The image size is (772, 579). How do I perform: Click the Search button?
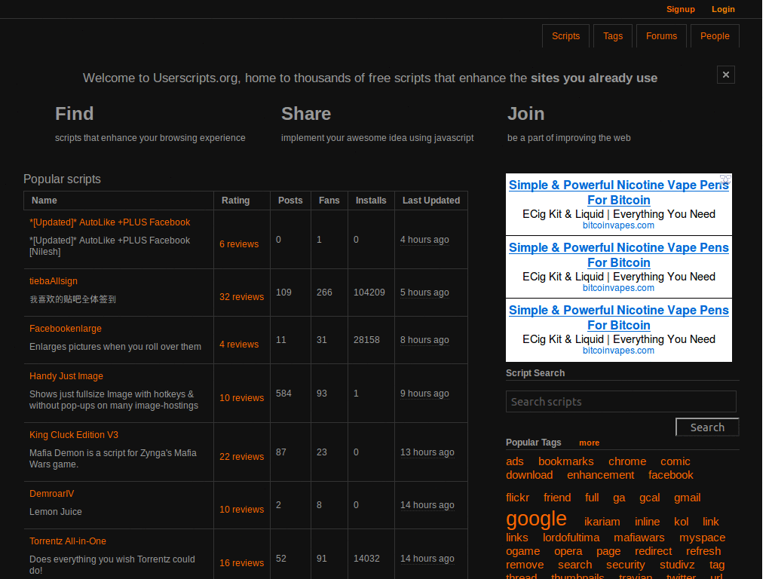coord(706,427)
